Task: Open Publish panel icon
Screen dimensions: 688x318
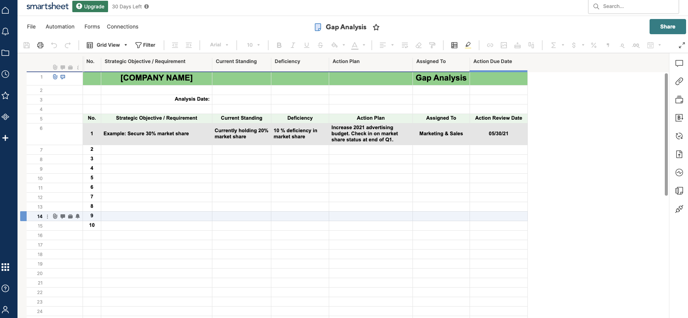Action: [x=679, y=154]
